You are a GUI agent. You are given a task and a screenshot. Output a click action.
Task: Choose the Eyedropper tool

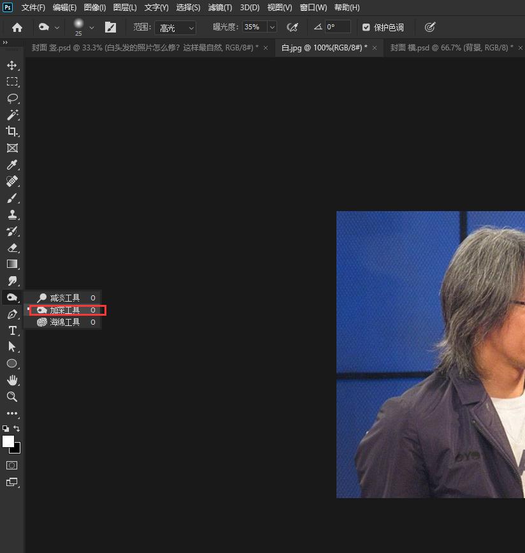[x=11, y=165]
